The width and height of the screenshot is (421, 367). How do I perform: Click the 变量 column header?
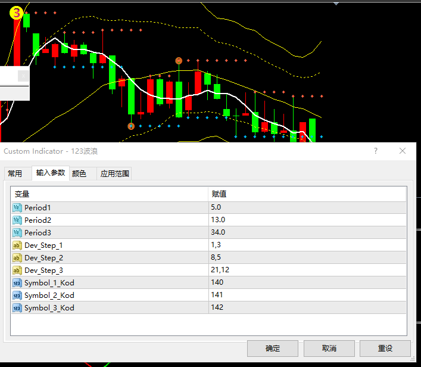point(110,194)
